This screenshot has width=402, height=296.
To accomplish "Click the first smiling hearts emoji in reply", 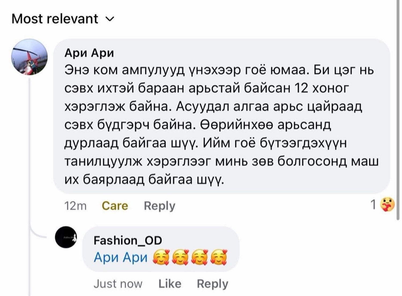I will (x=160, y=258).
